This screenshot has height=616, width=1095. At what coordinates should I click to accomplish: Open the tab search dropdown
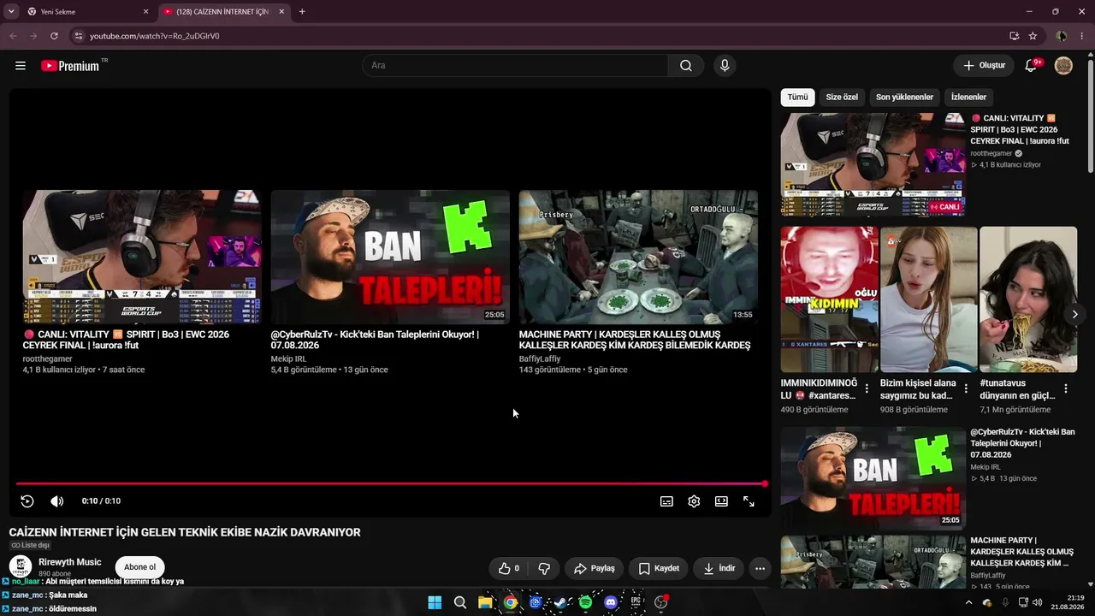pyautogui.click(x=11, y=12)
